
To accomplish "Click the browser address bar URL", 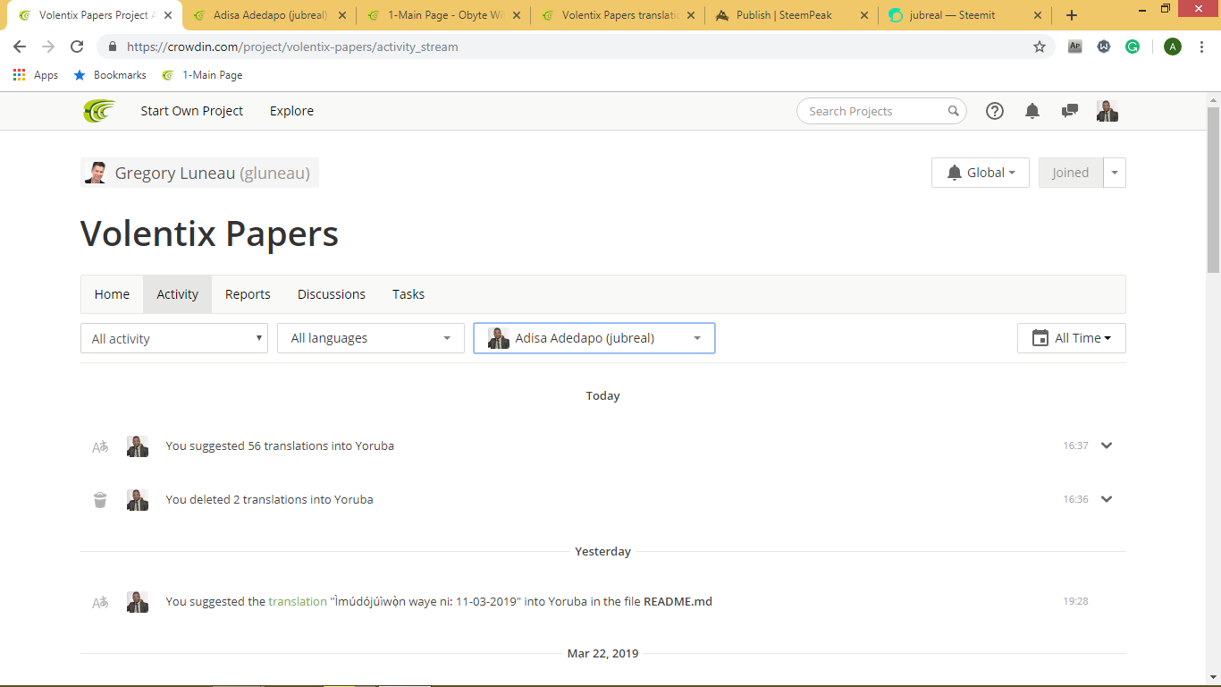I will coord(292,47).
